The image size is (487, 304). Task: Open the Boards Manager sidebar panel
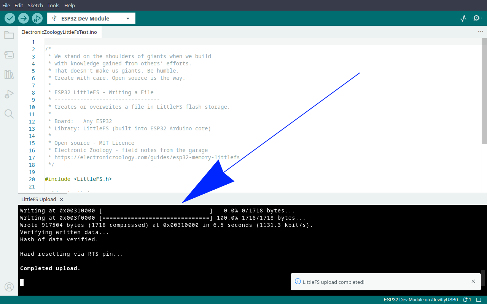(x=9, y=55)
